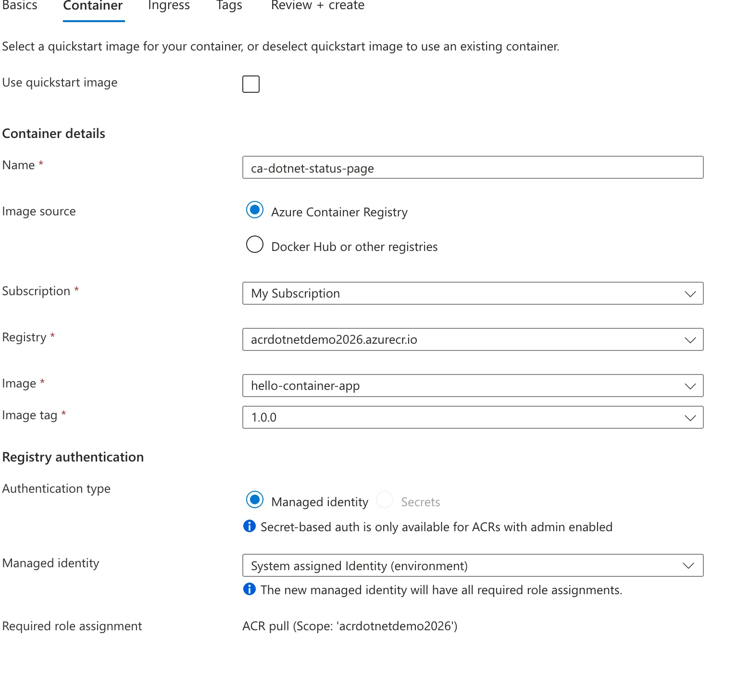The height and width of the screenshot is (673, 750).
Task: Click the Container details heading
Action: coord(54,134)
